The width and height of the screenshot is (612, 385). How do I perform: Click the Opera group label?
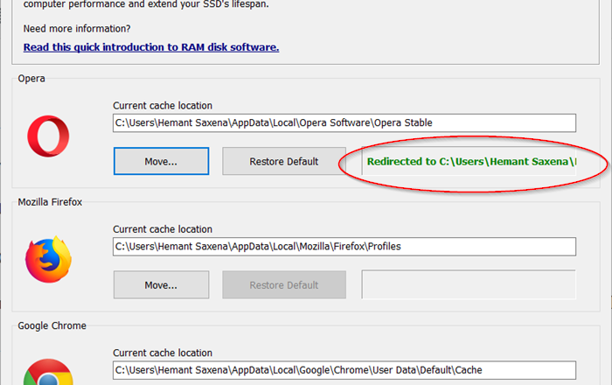[x=31, y=79]
